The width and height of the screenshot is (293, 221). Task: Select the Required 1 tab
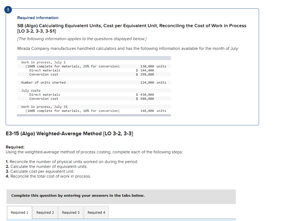point(19,212)
